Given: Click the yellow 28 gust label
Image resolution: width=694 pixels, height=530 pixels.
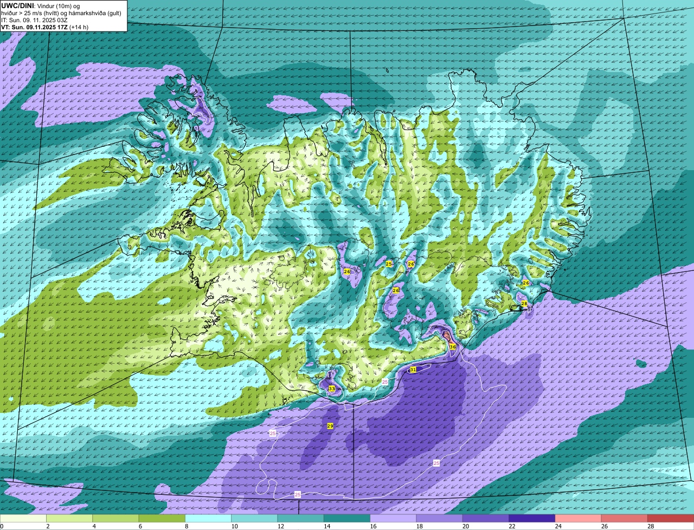Looking at the screenshot, I should (x=524, y=303).
